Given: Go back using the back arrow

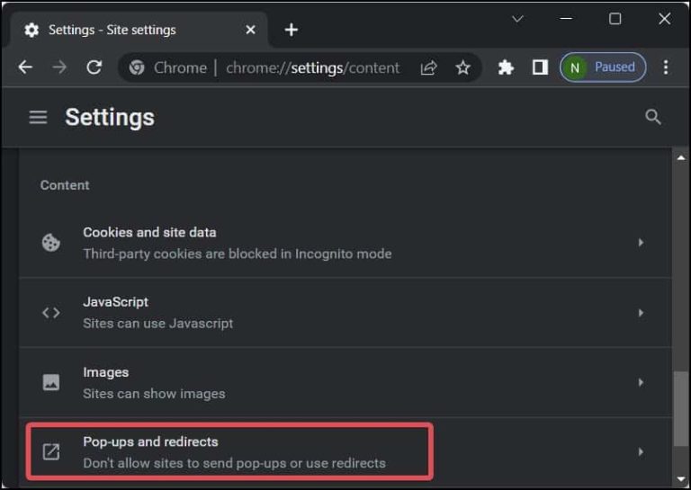Looking at the screenshot, I should pyautogui.click(x=25, y=67).
